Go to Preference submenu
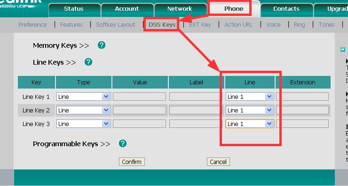The image size is (348, 186). point(32,24)
